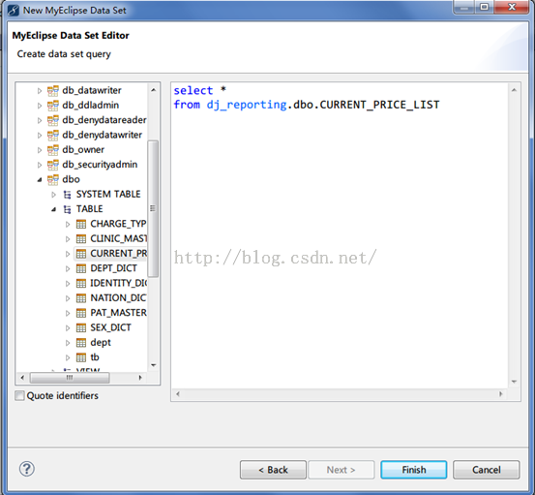The image size is (535, 495).
Task: Expand the db_ddladmin node
Action: [x=40, y=106]
